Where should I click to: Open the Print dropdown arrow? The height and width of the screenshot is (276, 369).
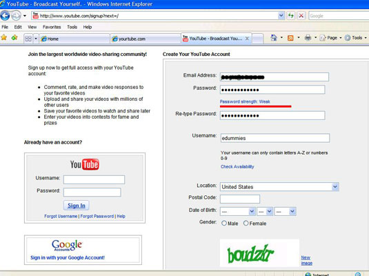pos(315,38)
